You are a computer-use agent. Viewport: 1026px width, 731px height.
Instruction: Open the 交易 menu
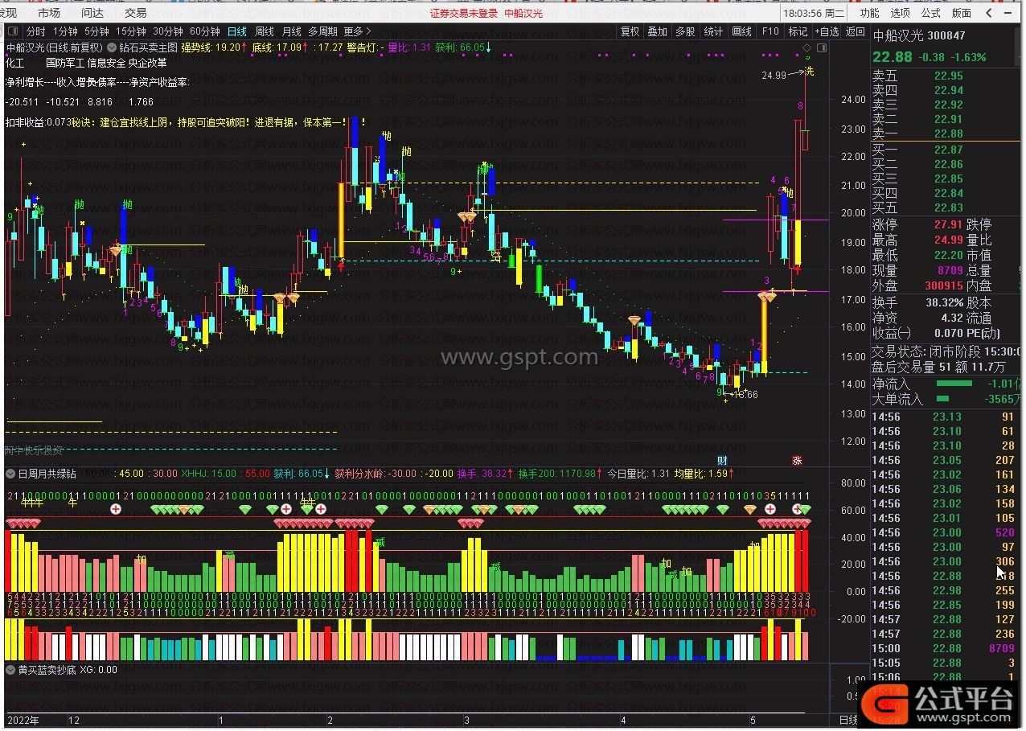tap(135, 13)
